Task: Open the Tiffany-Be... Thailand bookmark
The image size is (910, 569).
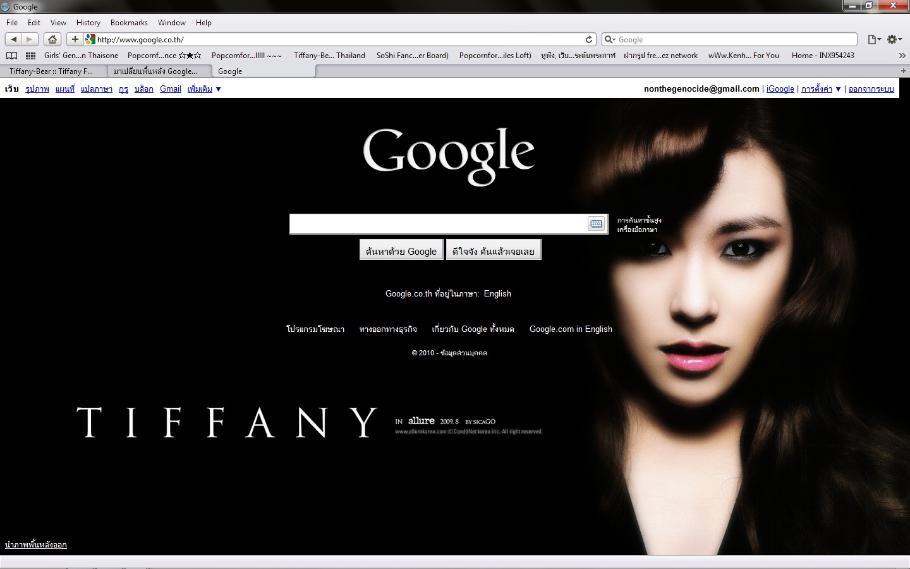Action: [329, 56]
